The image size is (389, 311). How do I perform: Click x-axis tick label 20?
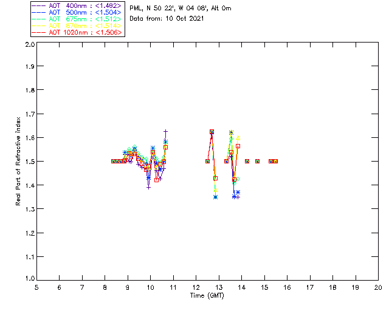378,287
